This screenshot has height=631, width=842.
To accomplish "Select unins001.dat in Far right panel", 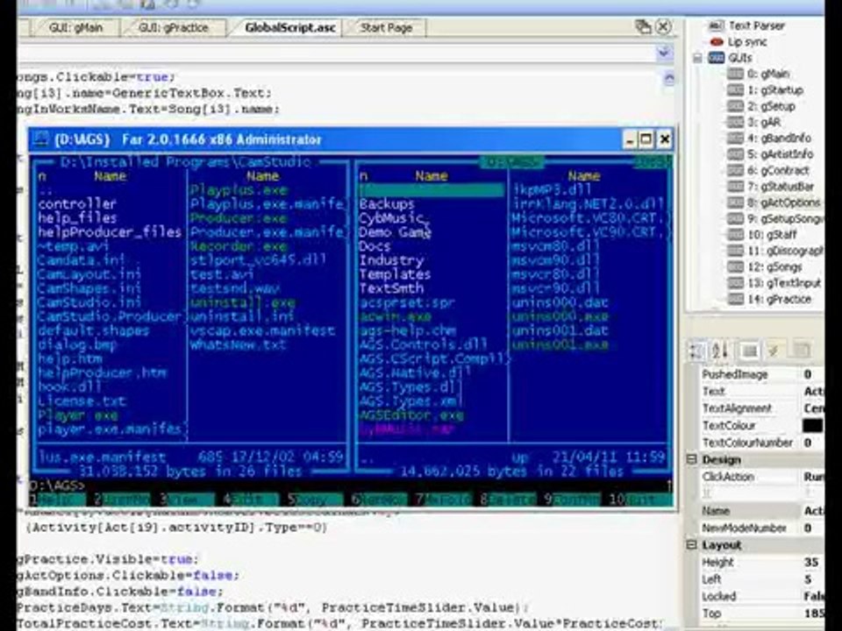I will [x=560, y=330].
